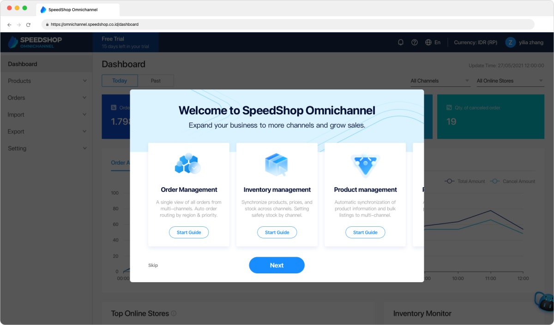Switch to the Past tab
This screenshot has height=325, width=554.
(156, 81)
